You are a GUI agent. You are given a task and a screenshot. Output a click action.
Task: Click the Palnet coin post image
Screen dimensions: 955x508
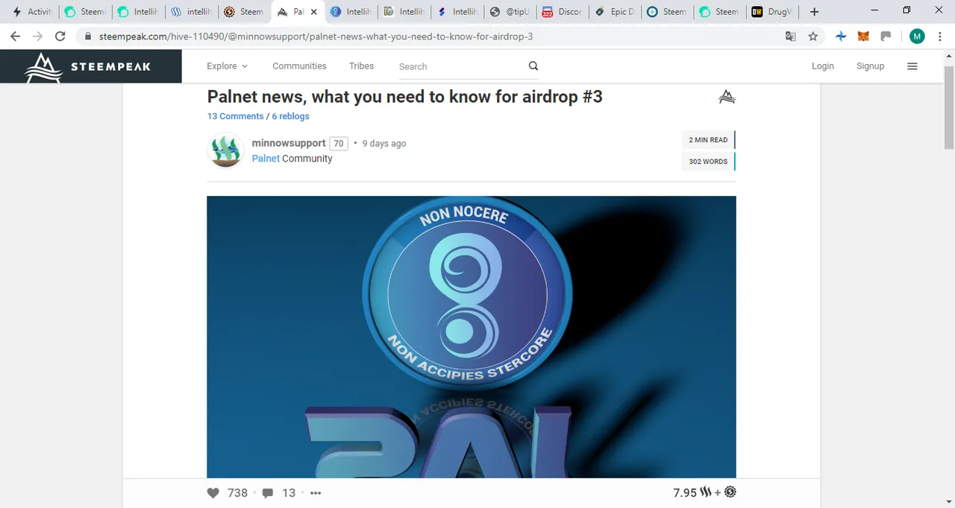(x=472, y=337)
